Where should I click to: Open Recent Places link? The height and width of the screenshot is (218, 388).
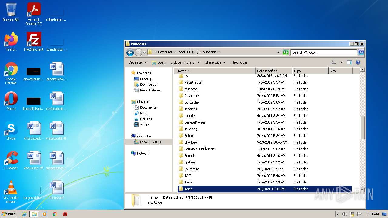(150, 90)
